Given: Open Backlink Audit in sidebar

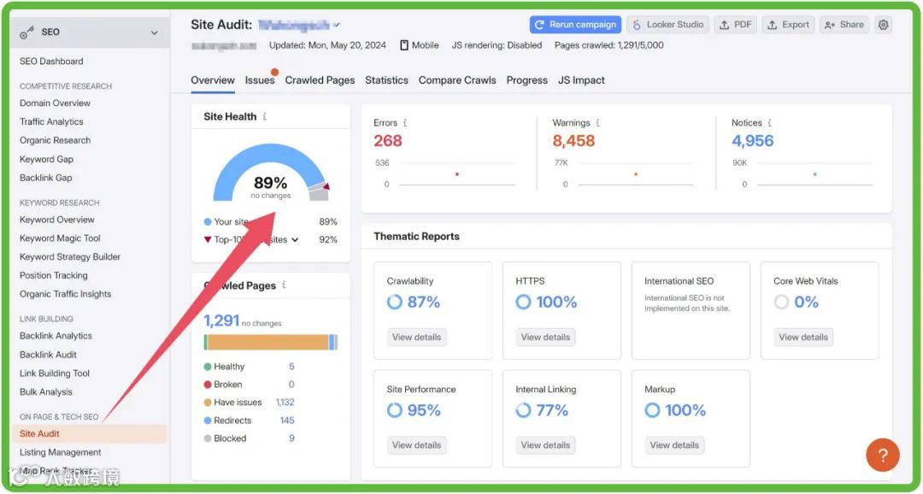Looking at the screenshot, I should [x=48, y=355].
